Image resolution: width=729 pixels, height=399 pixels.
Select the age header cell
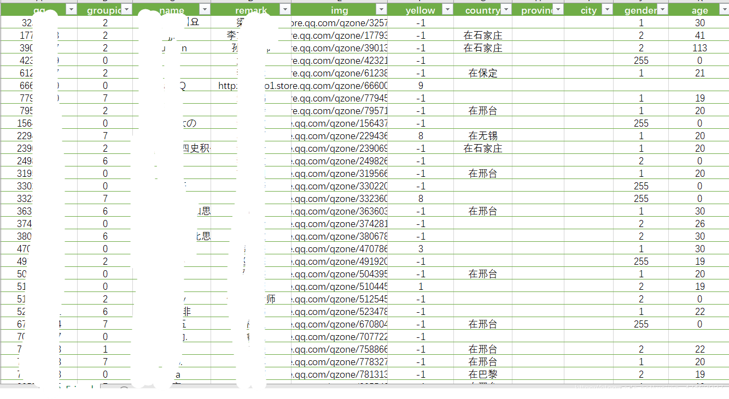(699, 10)
